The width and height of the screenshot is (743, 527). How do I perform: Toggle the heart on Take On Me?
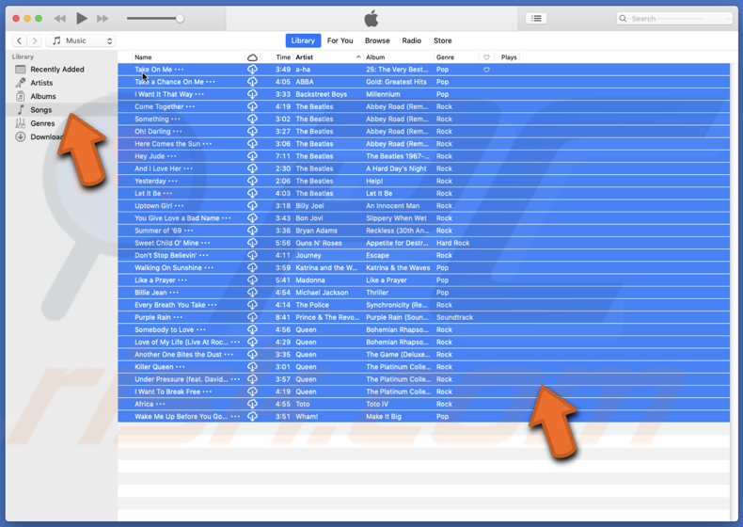(x=486, y=70)
